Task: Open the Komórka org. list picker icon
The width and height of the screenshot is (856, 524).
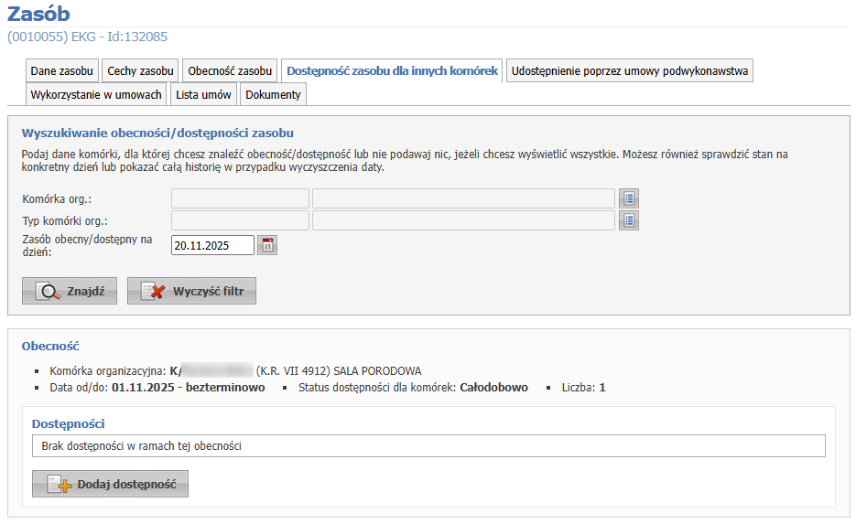Action: pos(629,198)
